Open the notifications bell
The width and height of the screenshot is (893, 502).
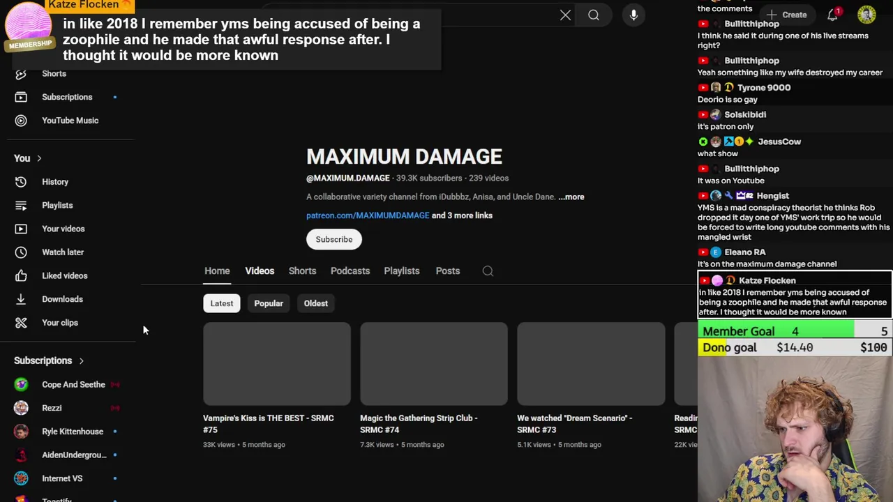point(833,15)
